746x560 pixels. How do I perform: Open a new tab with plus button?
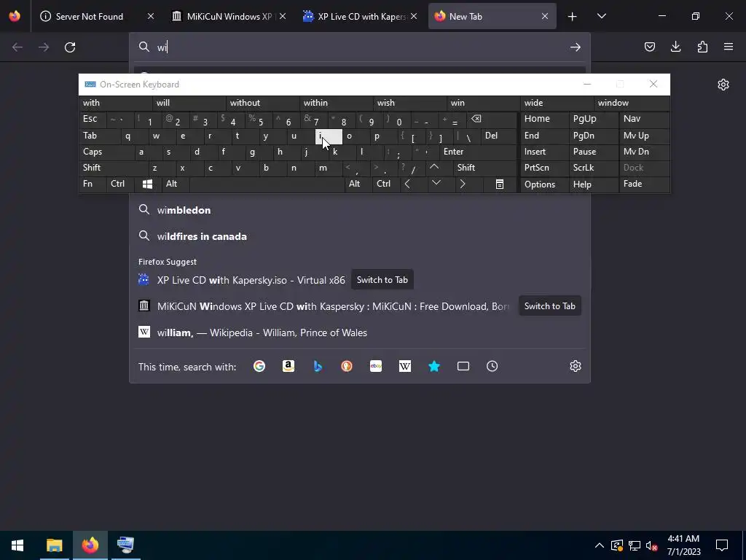click(573, 17)
